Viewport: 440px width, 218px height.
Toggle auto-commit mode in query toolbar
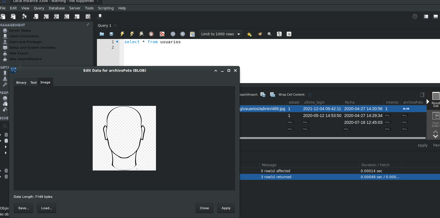pos(192,34)
